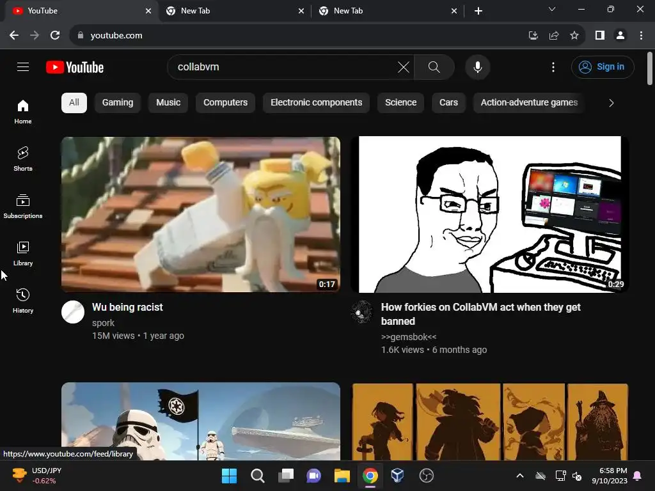Click Sign in button
Viewport: 655px width, 491px height.
(x=603, y=66)
